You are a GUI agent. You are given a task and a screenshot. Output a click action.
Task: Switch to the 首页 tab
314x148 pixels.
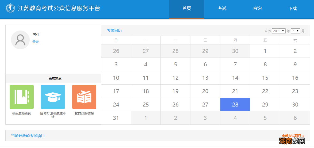[187, 9]
